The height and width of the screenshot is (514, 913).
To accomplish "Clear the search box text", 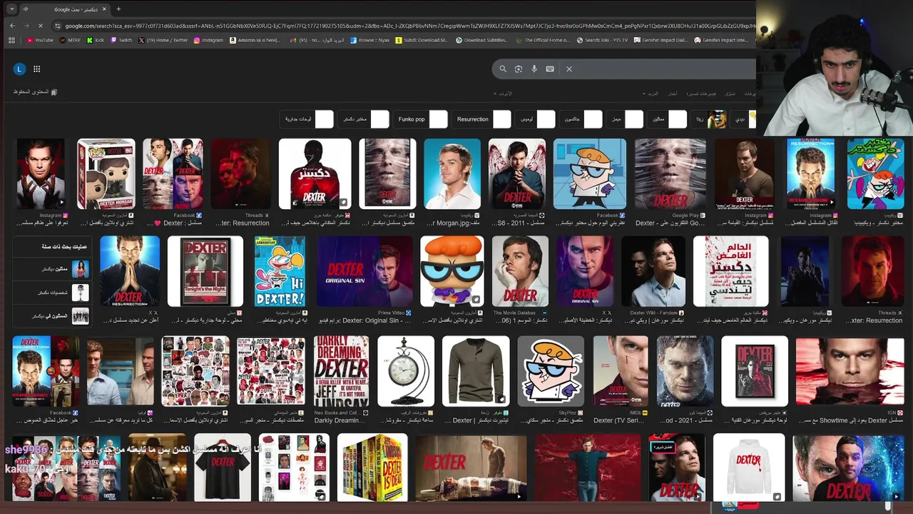I will (569, 69).
